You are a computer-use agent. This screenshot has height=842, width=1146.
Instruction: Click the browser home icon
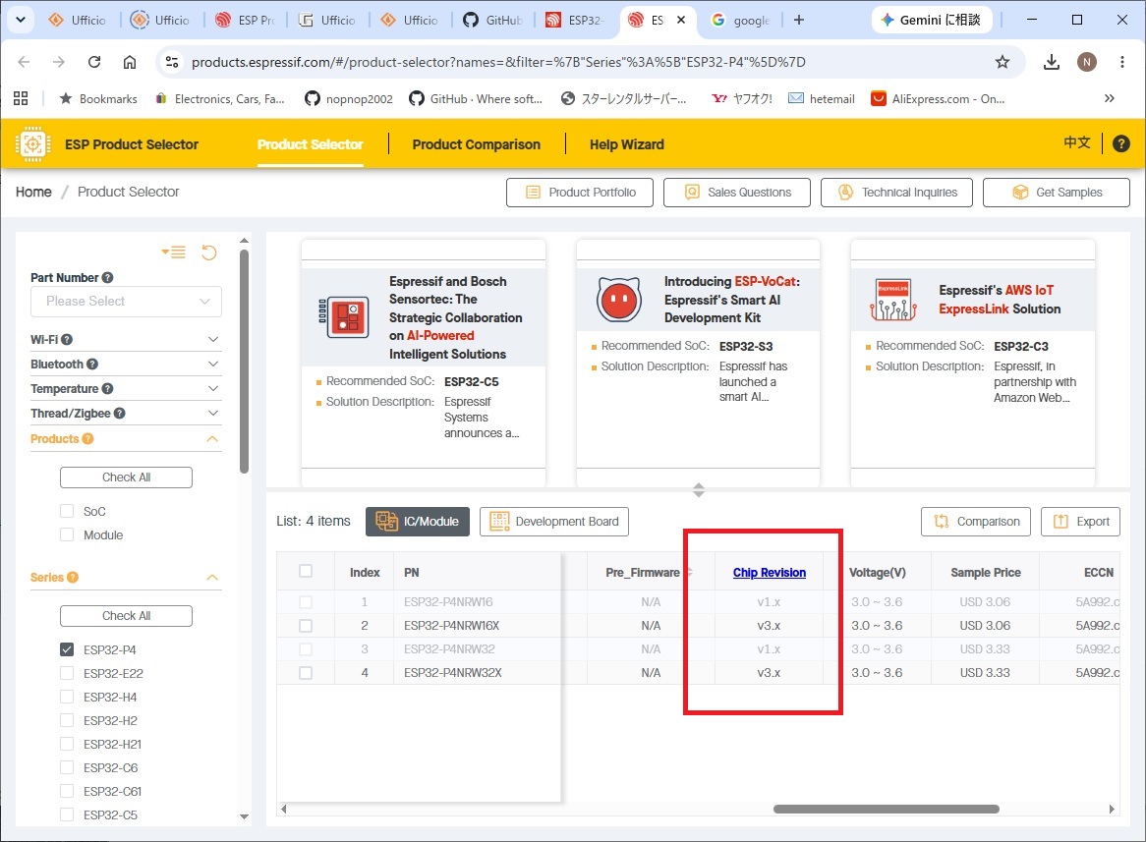click(x=130, y=62)
